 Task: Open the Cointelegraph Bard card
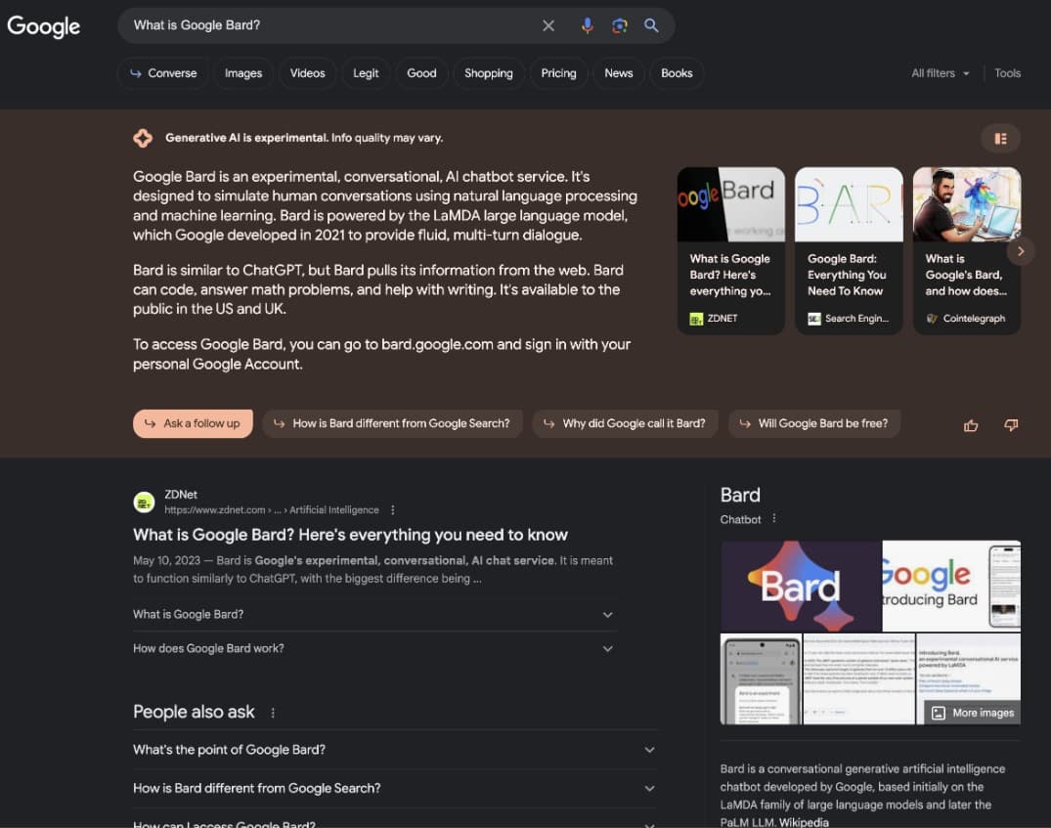[x=967, y=250]
